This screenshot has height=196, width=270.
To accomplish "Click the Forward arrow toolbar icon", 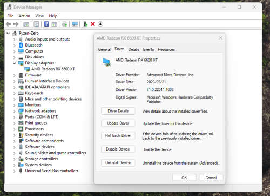I will point(16,24).
